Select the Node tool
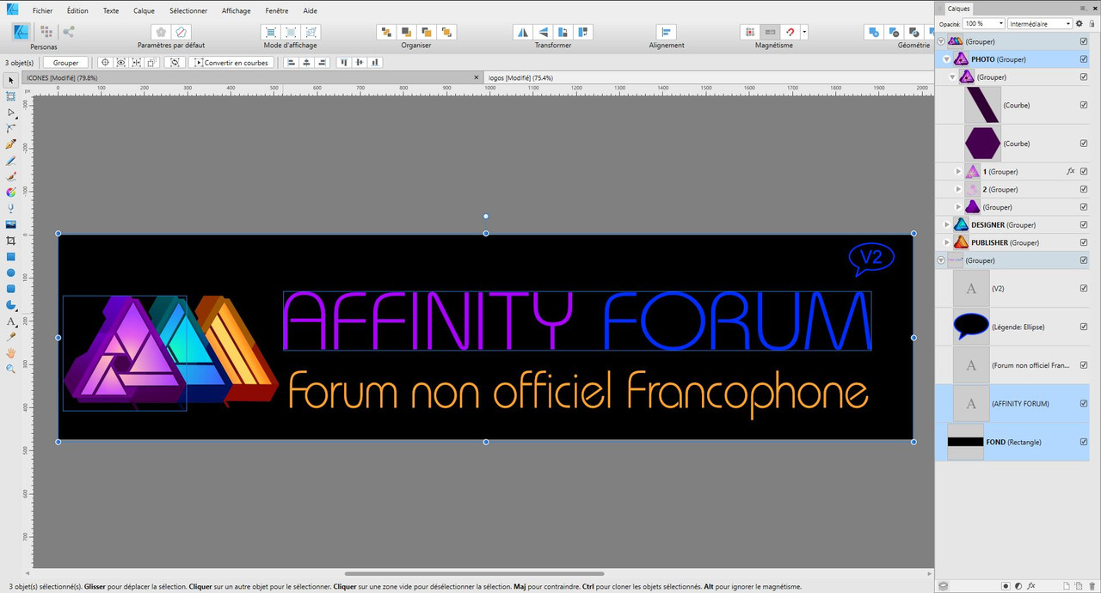 pos(11,113)
